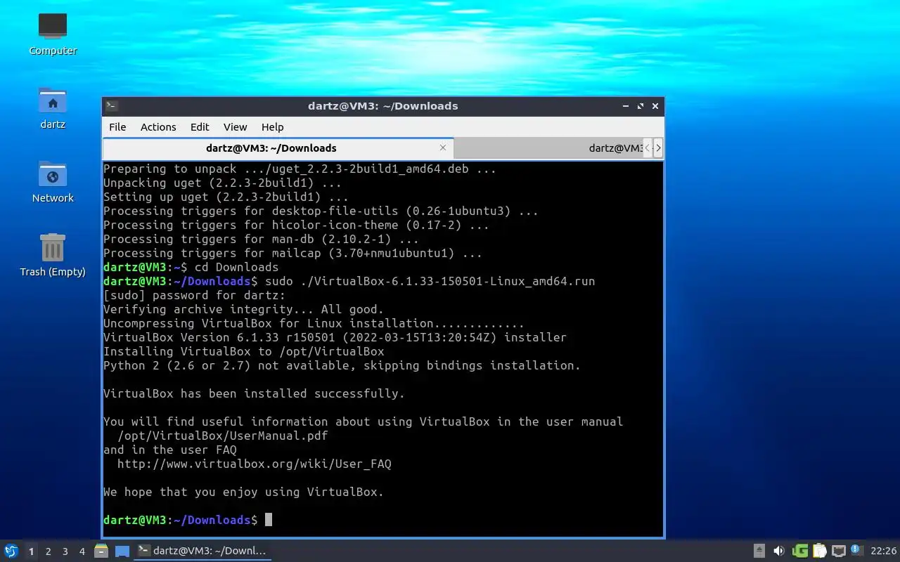Switch to the second partially hidden dartz@VM3 tab
The width and height of the screenshot is (900, 562).
[548, 148]
